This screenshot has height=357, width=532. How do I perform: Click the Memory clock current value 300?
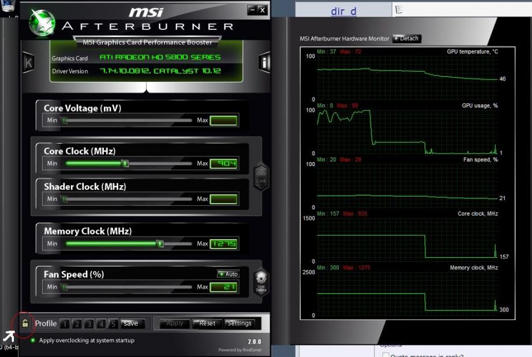[504, 310]
